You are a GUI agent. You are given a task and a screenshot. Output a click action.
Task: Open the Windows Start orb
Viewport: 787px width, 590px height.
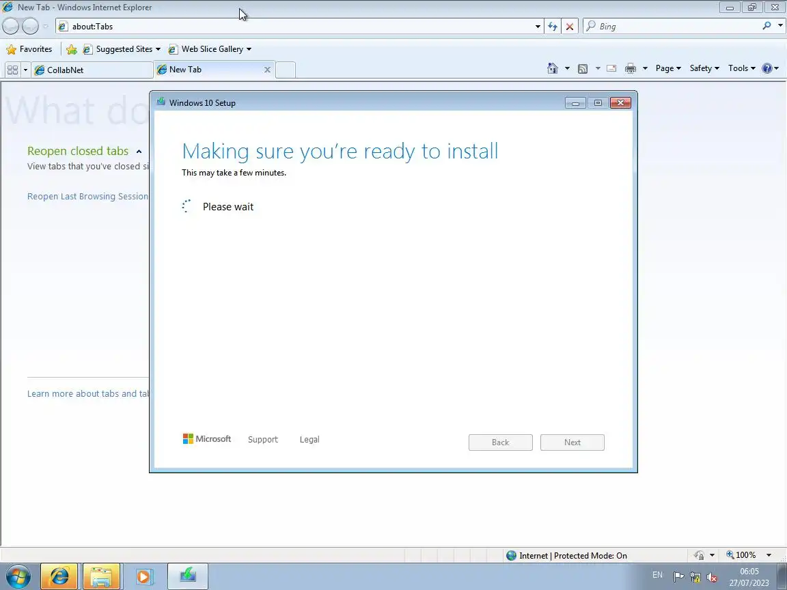coord(18,576)
